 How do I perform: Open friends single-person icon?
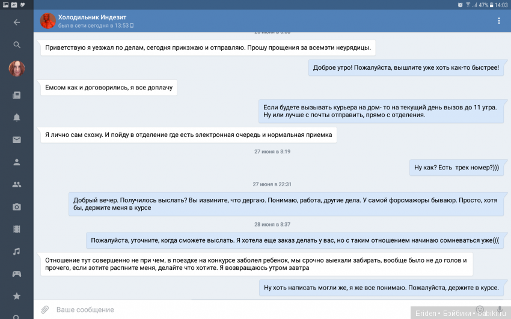pyautogui.click(x=16, y=162)
